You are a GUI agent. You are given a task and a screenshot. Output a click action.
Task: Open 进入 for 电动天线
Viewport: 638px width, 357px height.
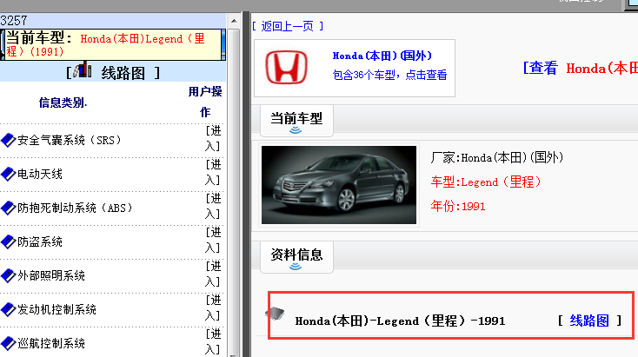[x=213, y=172]
